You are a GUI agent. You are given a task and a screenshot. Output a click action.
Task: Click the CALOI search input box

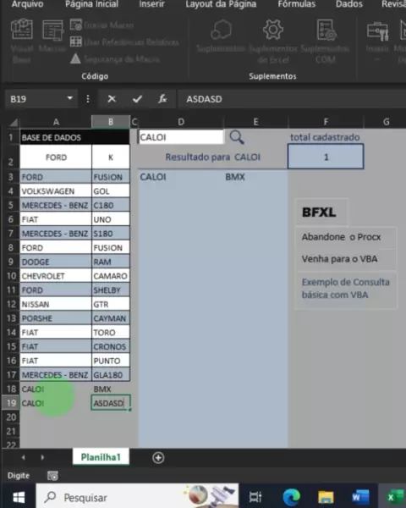(181, 137)
